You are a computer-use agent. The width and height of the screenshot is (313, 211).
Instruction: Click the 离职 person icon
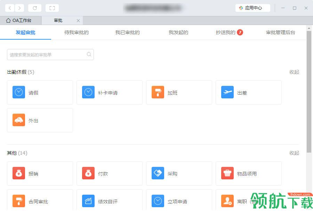coord(227,201)
